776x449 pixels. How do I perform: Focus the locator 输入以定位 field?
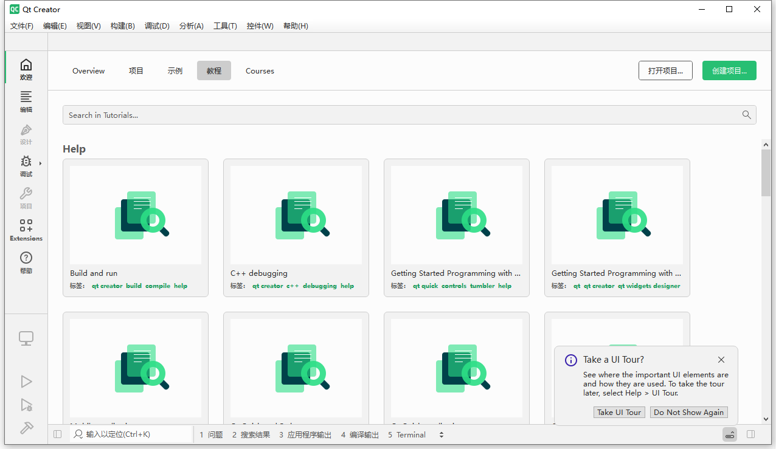(131, 434)
